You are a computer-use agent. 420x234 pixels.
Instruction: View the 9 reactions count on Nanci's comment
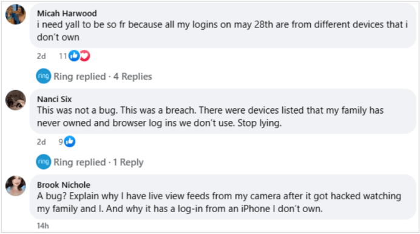[x=61, y=142]
